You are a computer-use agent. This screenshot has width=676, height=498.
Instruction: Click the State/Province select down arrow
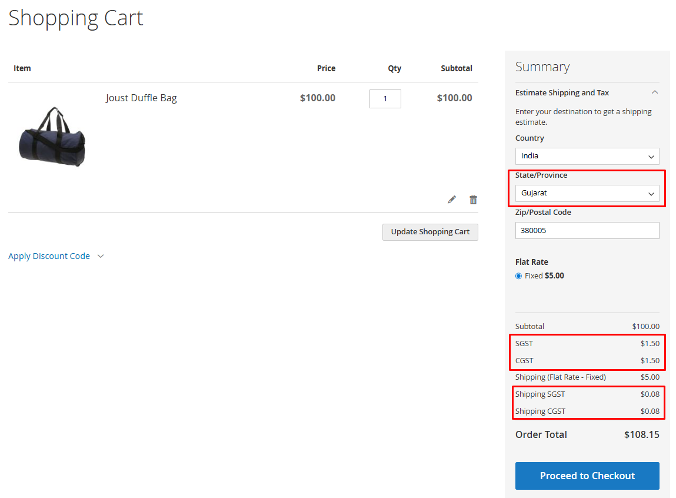(651, 194)
